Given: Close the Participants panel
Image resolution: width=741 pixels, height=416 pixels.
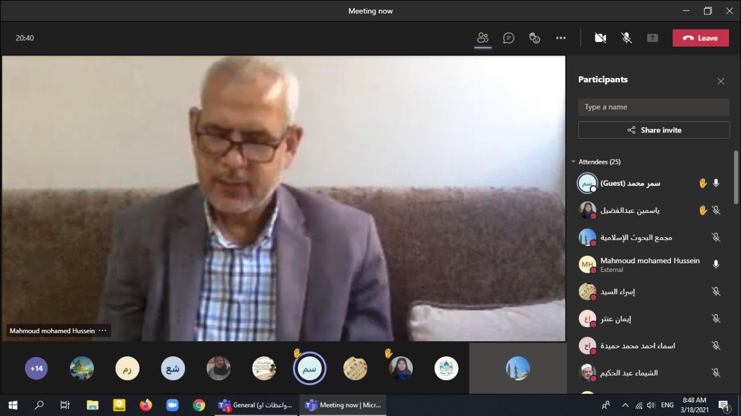Looking at the screenshot, I should click(721, 82).
